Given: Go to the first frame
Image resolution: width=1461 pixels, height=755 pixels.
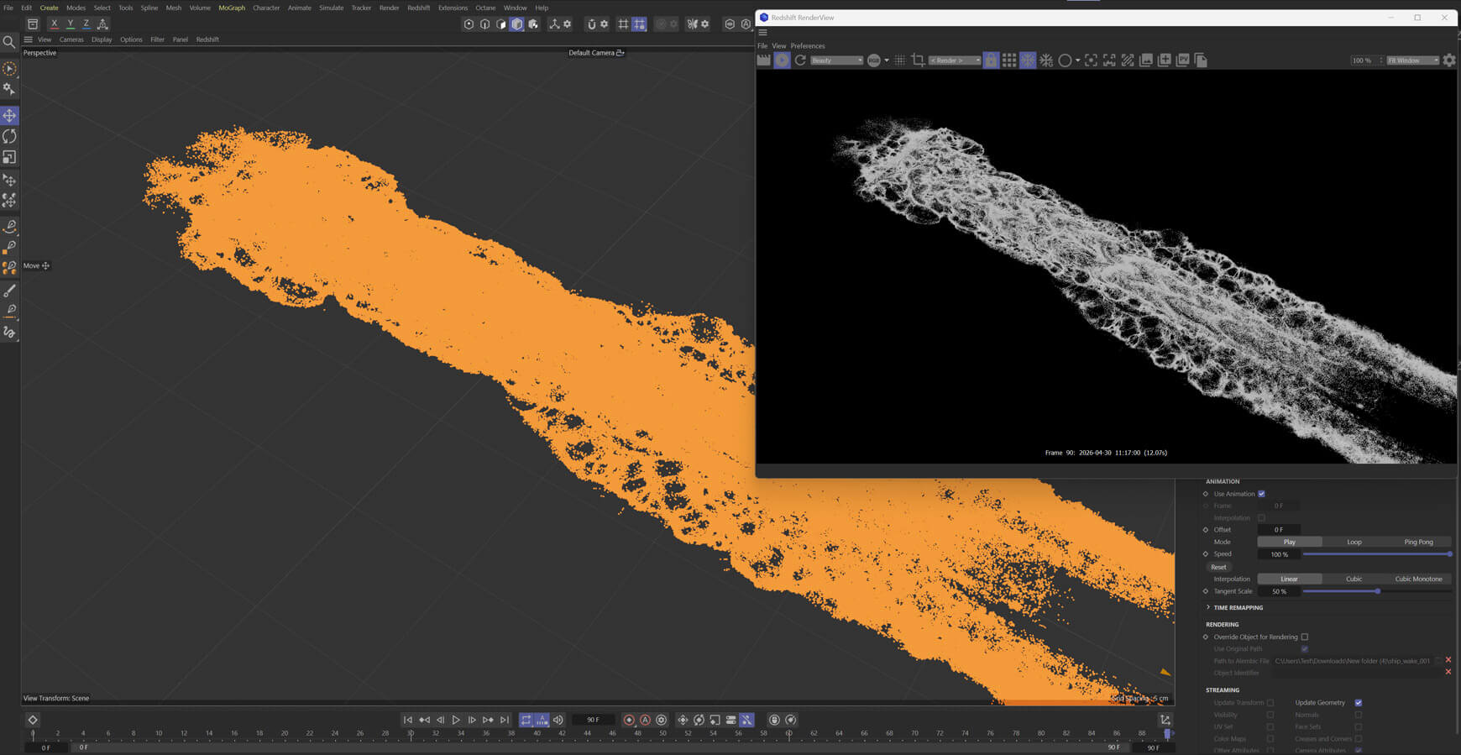Looking at the screenshot, I should click(x=408, y=720).
